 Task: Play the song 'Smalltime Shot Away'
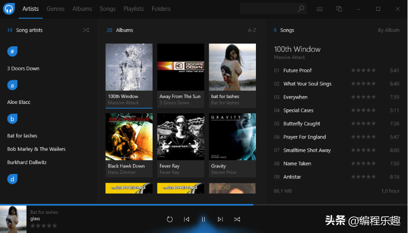point(307,150)
